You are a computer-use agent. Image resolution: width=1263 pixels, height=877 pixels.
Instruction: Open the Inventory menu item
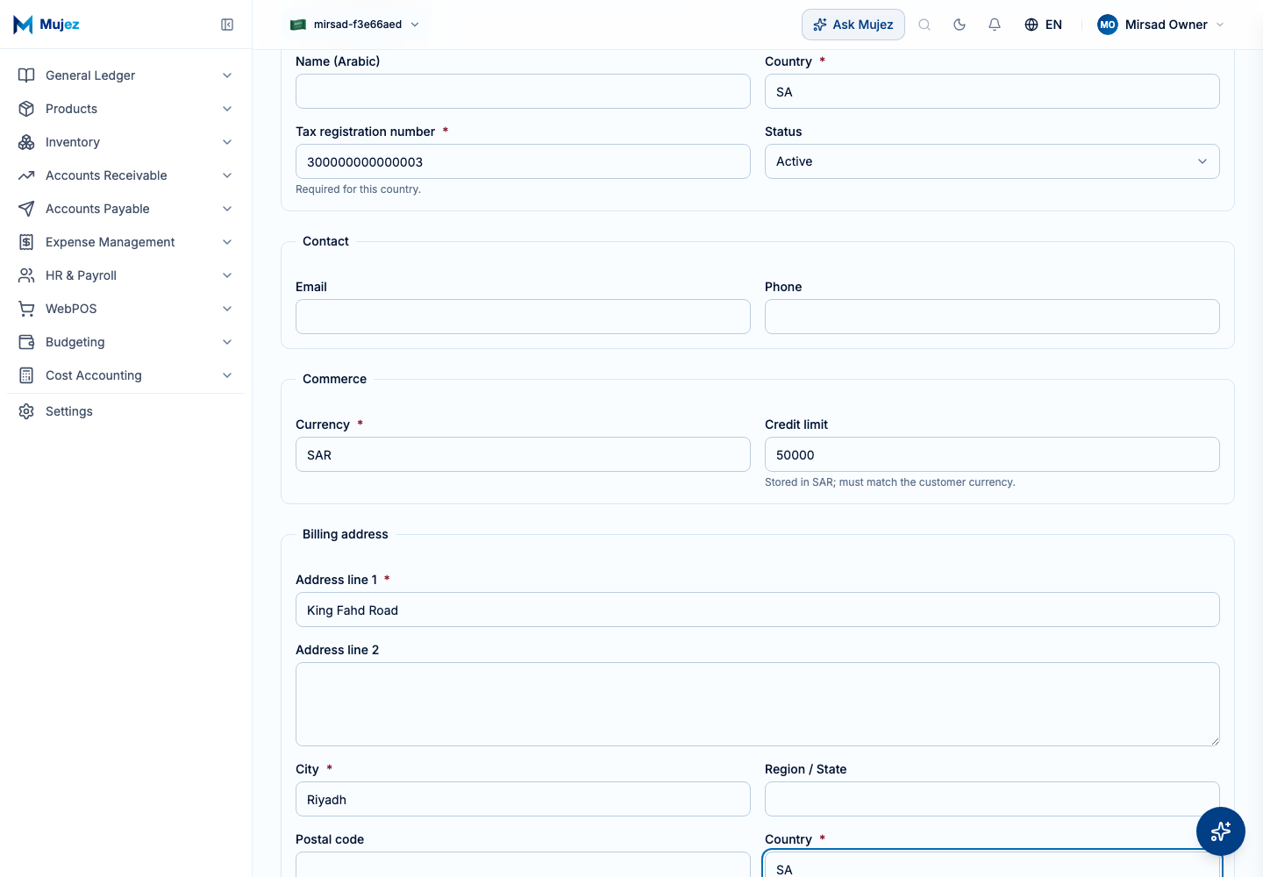125,142
